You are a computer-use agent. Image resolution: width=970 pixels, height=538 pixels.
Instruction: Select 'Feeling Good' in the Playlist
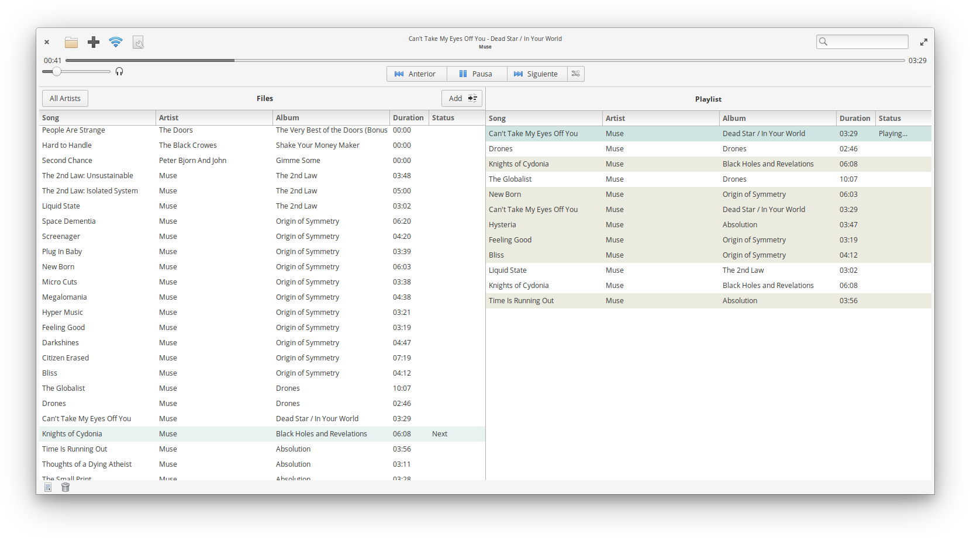(709, 240)
